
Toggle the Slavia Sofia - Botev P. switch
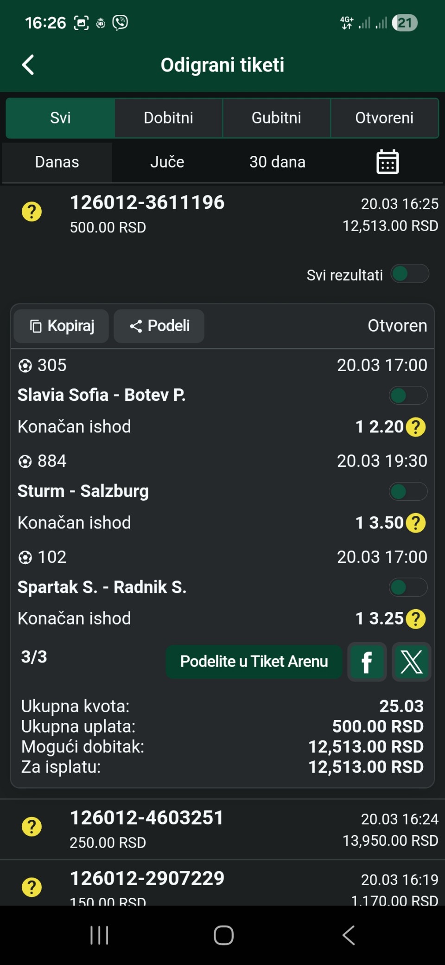407,396
